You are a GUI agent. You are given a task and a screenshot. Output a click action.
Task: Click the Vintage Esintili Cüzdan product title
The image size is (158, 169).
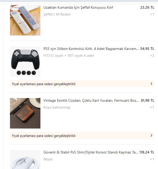click(x=91, y=101)
